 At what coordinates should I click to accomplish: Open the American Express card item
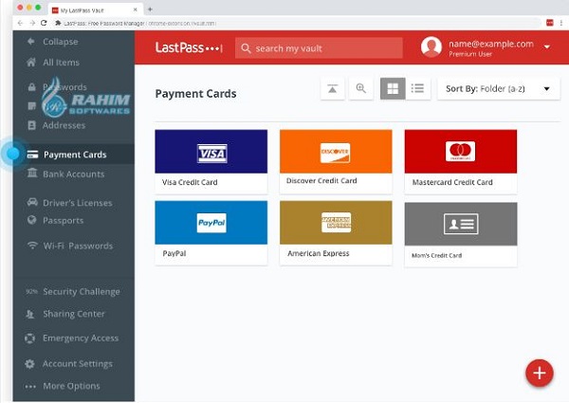click(336, 233)
